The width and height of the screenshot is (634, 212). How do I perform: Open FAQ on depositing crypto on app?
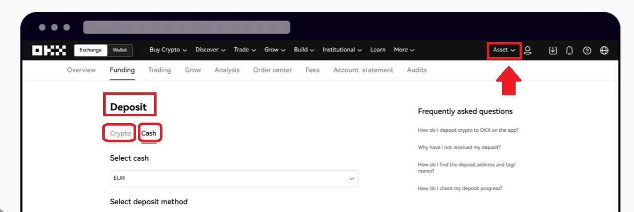[468, 130]
